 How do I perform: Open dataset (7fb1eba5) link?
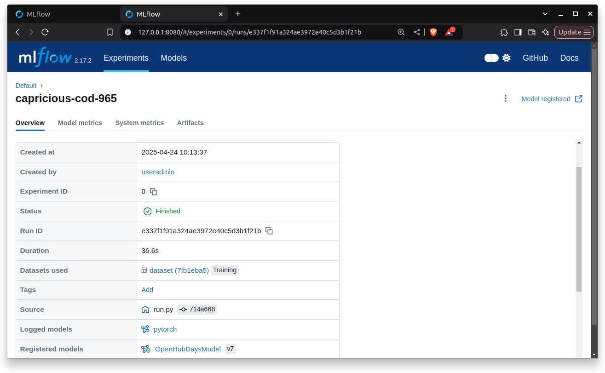coord(179,270)
